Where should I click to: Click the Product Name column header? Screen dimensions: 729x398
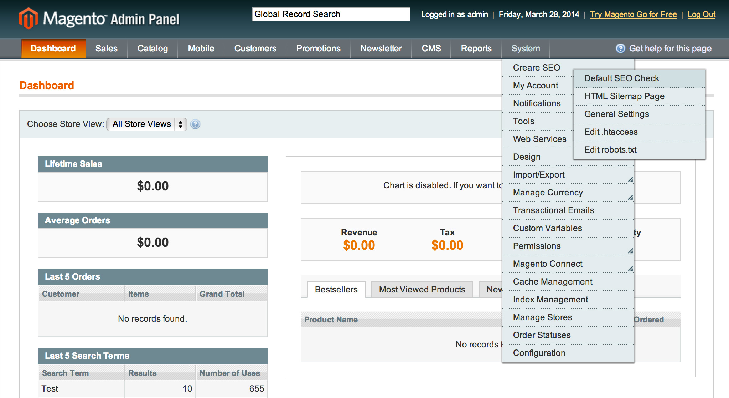331,320
